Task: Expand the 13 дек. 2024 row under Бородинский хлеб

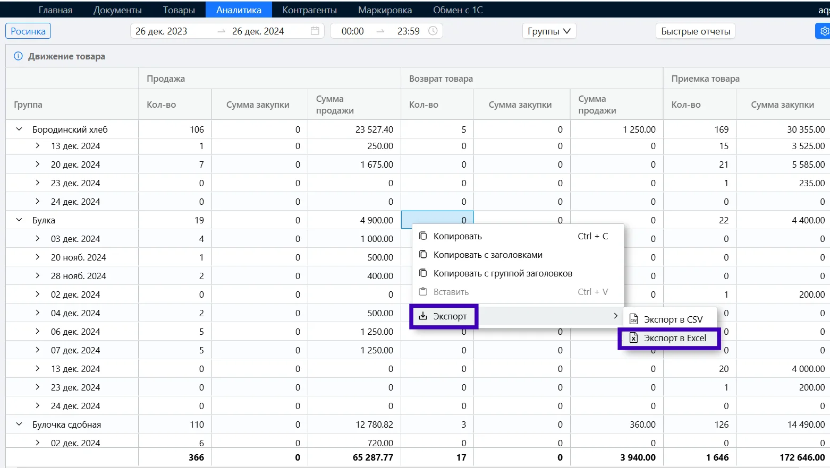Action: 37,145
